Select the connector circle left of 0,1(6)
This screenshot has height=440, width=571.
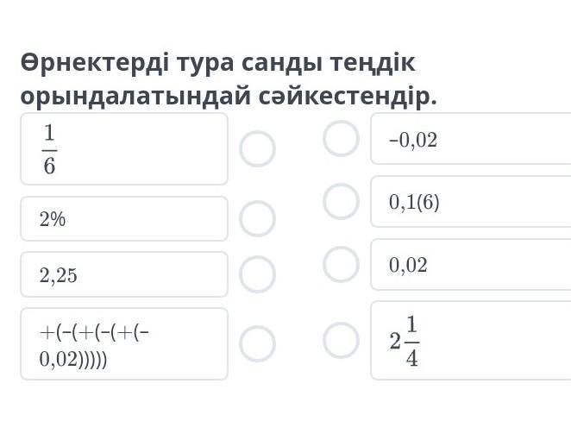pos(341,201)
